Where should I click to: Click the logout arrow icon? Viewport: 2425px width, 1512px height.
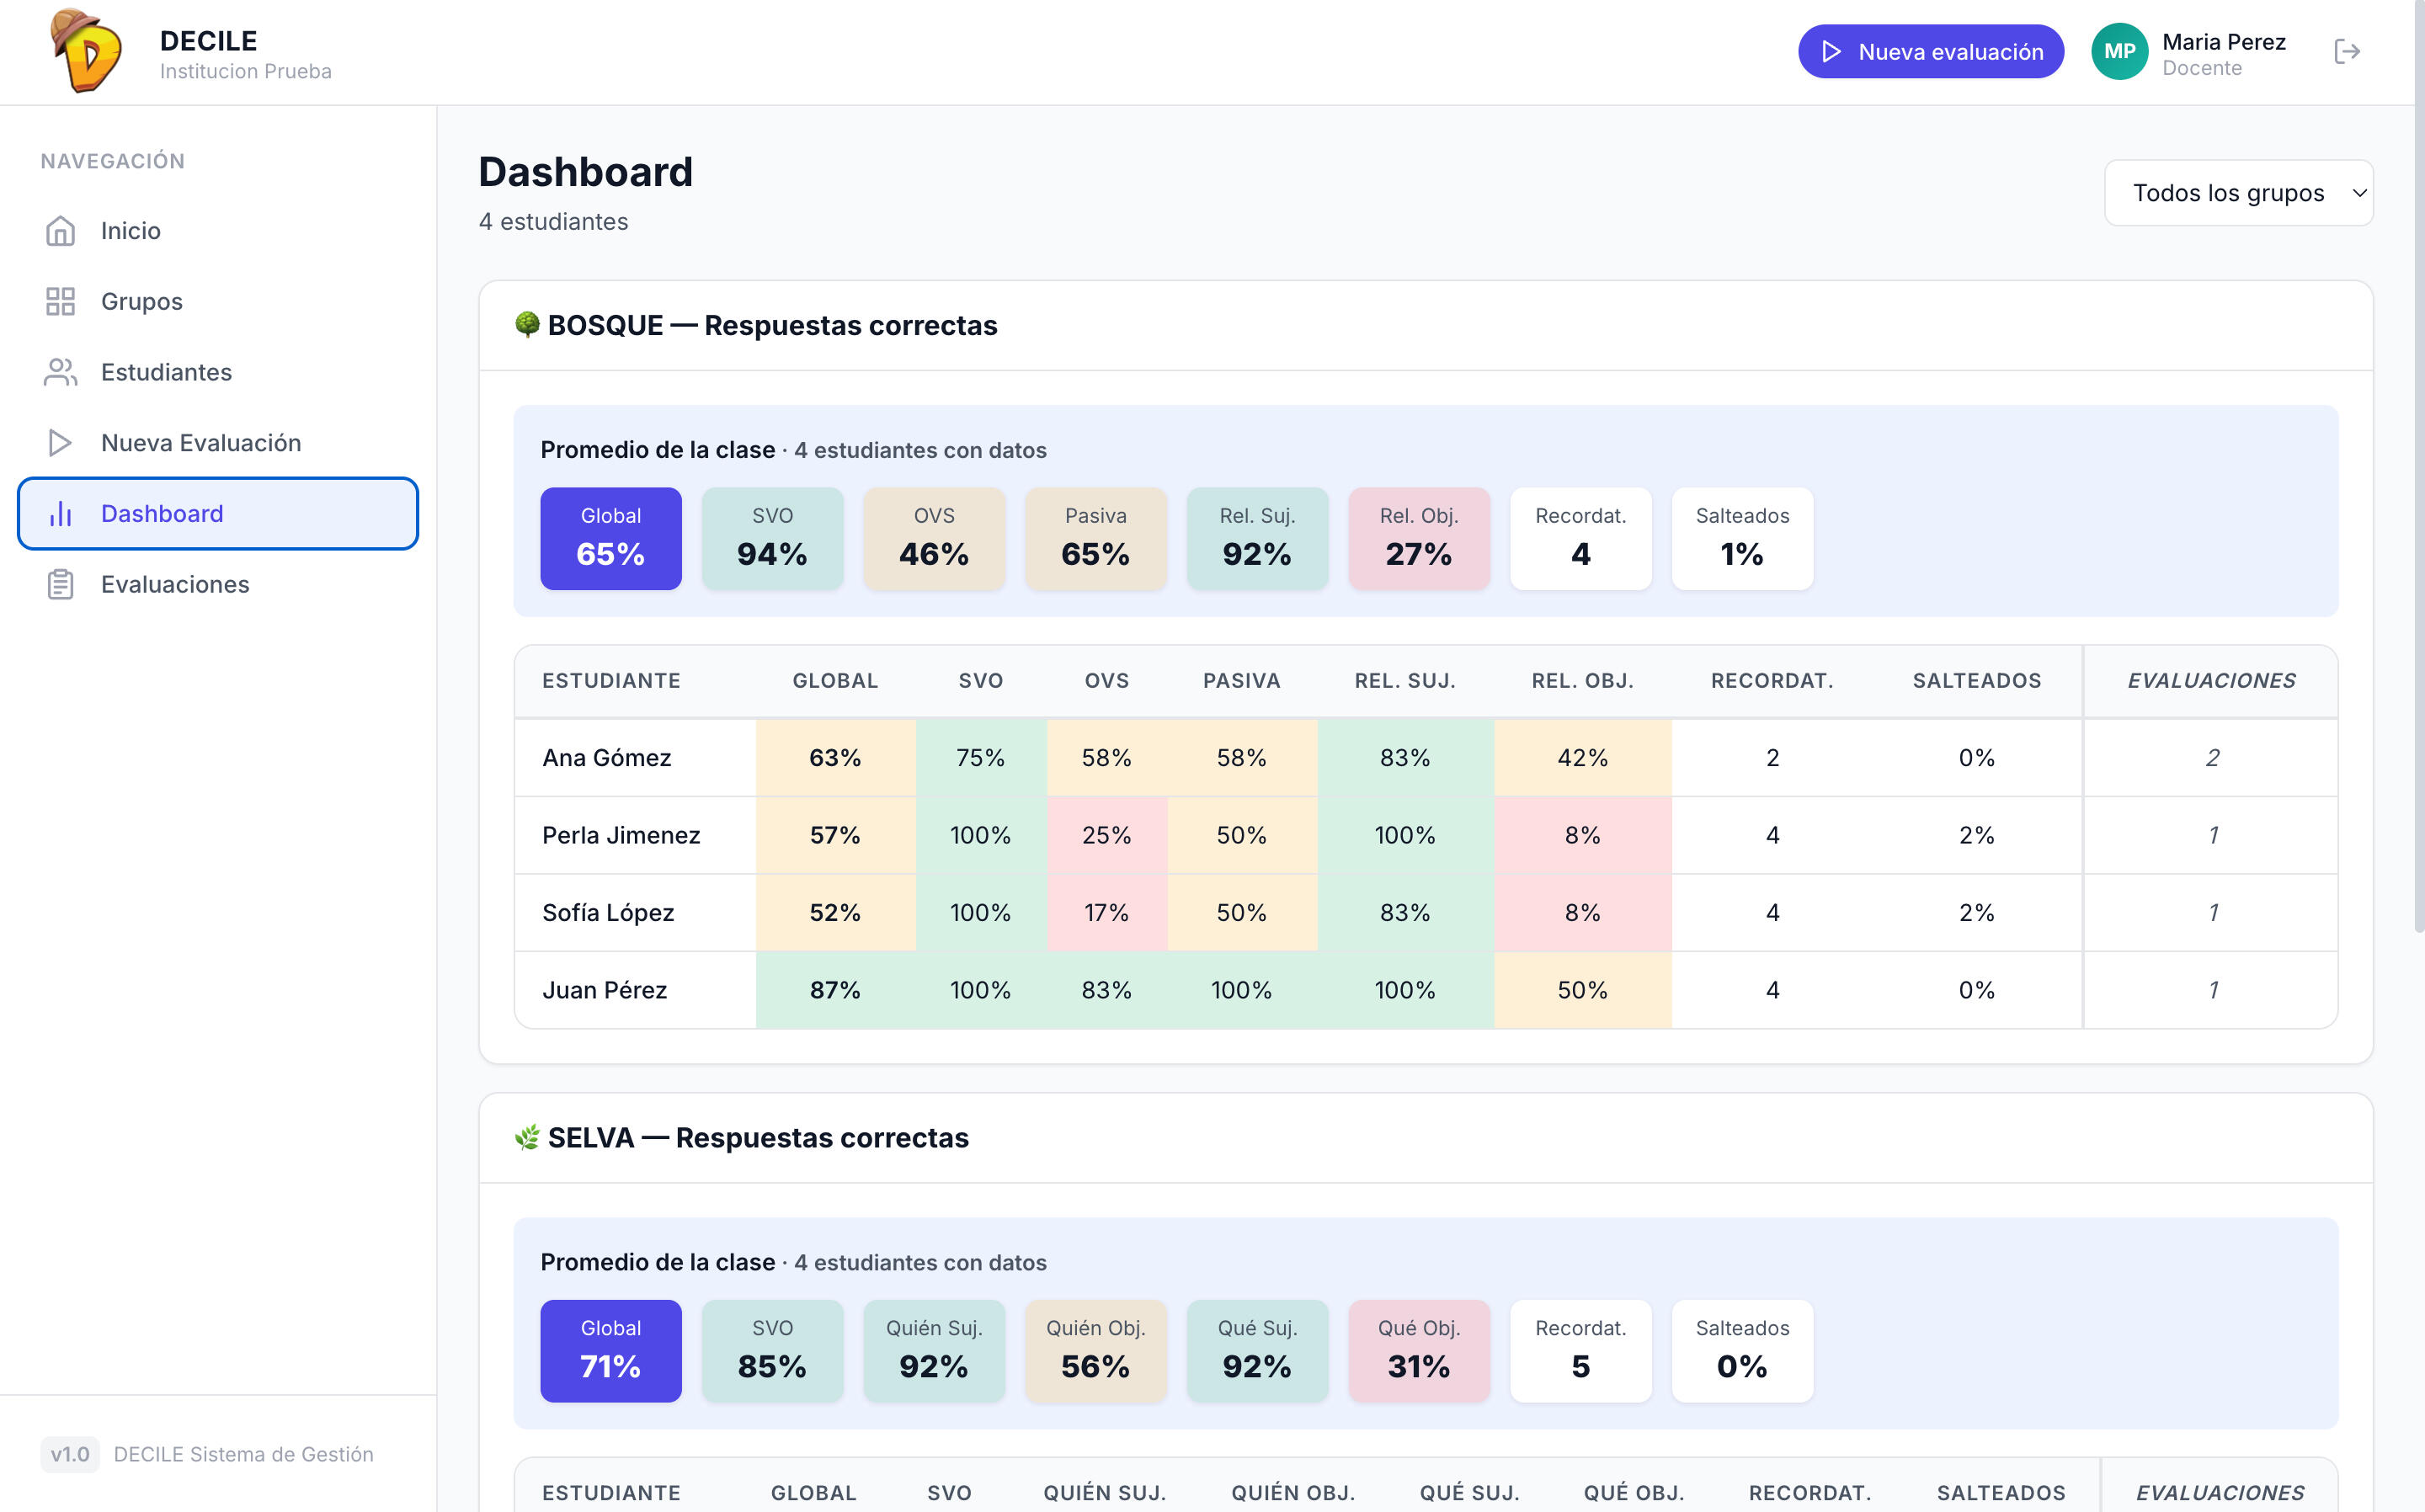tap(2346, 51)
